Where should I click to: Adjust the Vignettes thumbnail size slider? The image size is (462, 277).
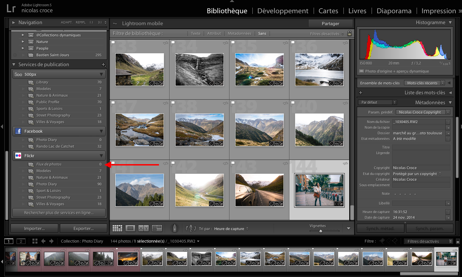tap(321, 231)
